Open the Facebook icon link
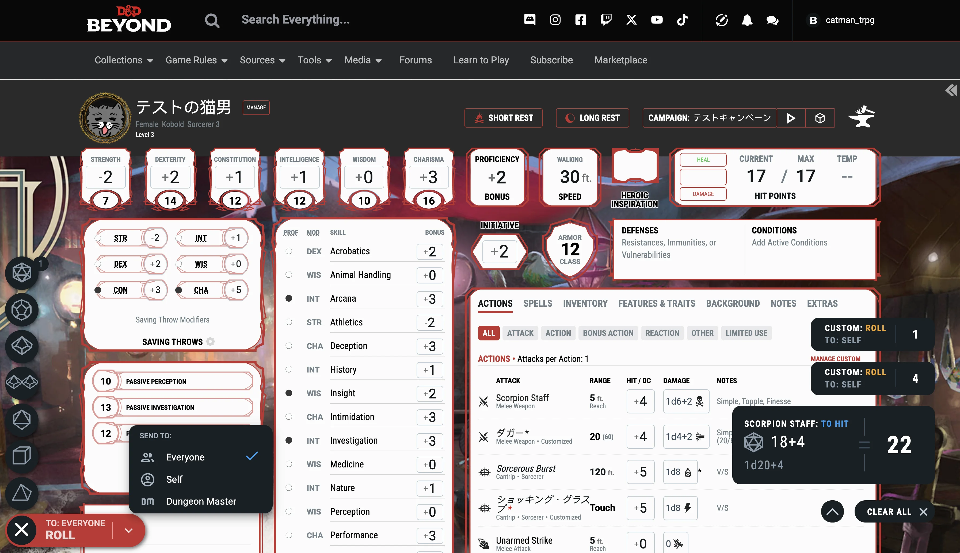The height and width of the screenshot is (553, 960). click(x=581, y=20)
